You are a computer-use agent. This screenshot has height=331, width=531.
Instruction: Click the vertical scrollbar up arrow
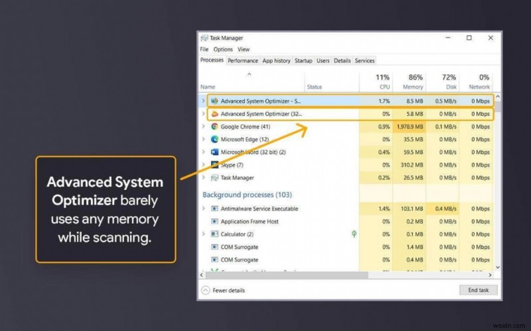coord(497,97)
